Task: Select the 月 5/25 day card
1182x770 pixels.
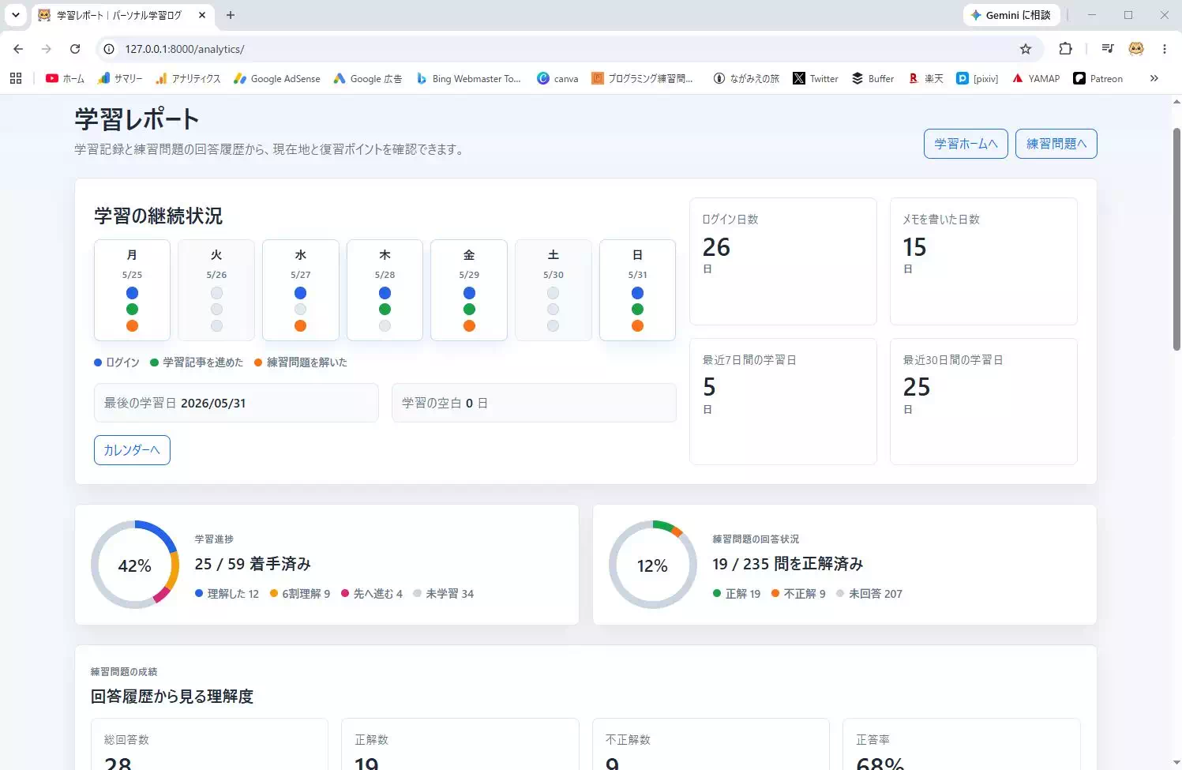Action: [132, 290]
